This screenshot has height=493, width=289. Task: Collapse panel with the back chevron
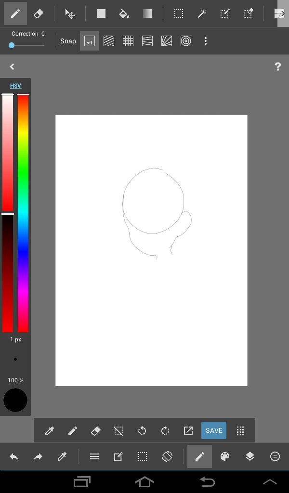12,66
